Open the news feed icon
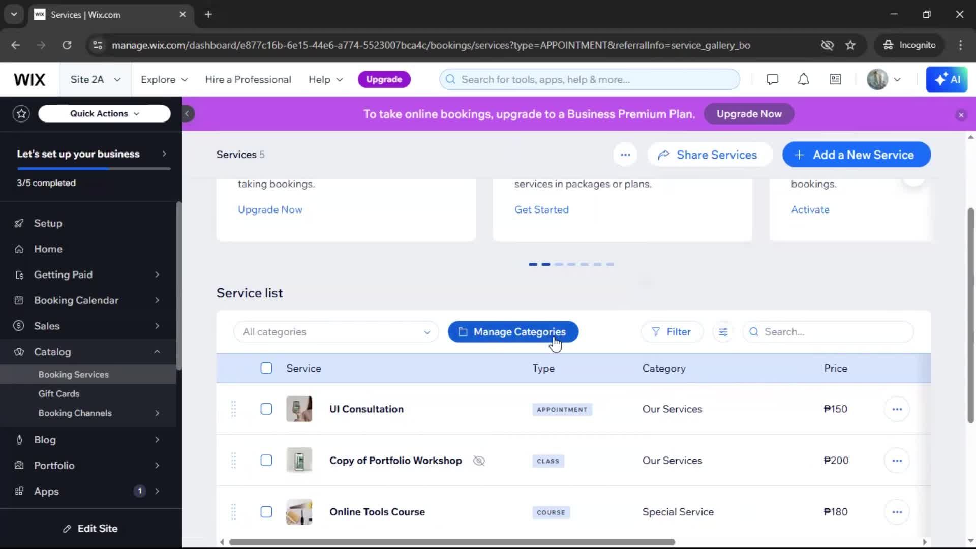Screen dimensions: 976x549 835,80
